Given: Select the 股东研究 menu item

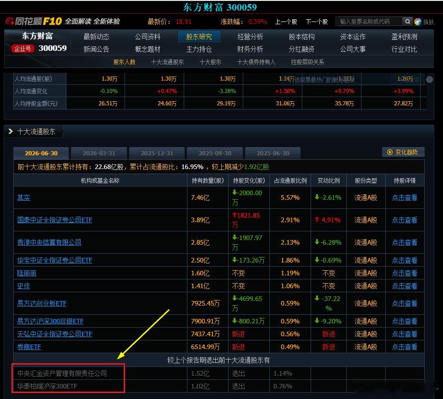Looking at the screenshot, I should (x=199, y=37).
